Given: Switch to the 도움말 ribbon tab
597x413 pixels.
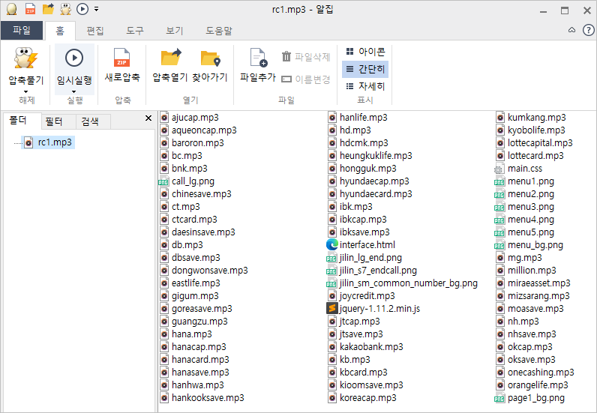Looking at the screenshot, I should pyautogui.click(x=219, y=31).
